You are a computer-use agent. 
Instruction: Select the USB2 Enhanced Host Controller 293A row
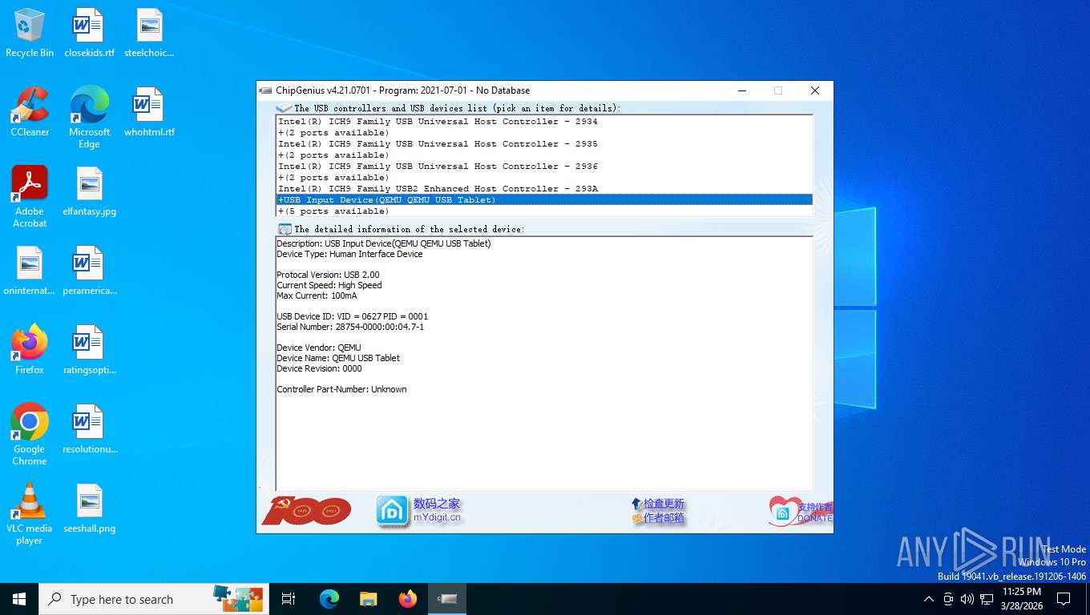(x=544, y=189)
